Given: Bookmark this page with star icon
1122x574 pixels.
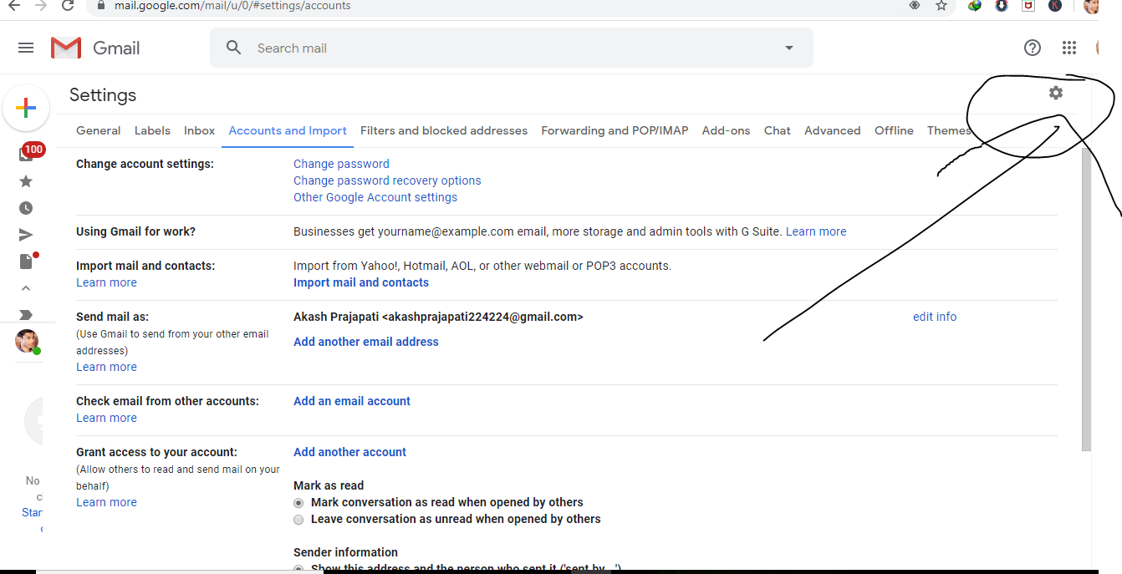Looking at the screenshot, I should point(941,5).
